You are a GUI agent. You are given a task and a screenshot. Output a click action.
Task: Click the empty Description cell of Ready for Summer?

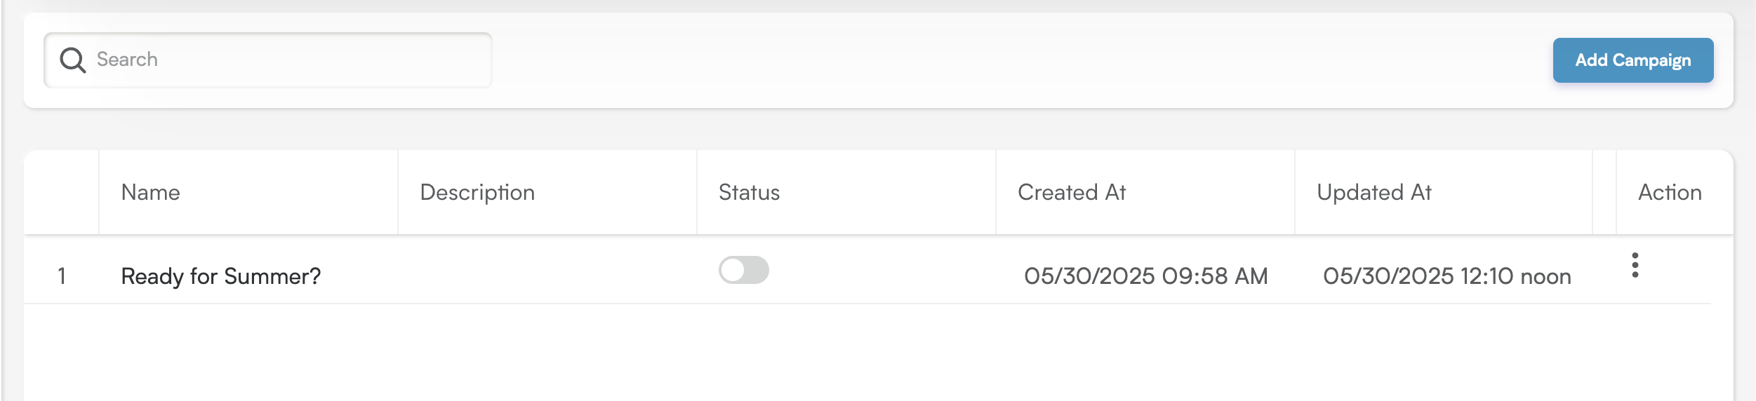[547, 270]
